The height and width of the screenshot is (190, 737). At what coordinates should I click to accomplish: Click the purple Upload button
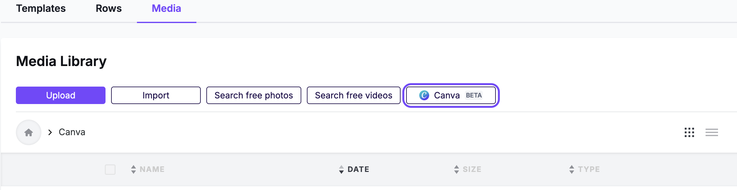point(61,95)
